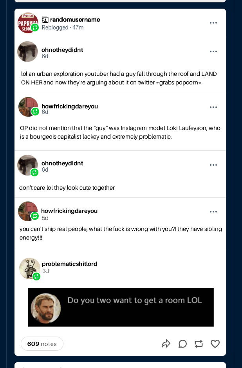Open options for howfrickingdareyou's 5d reply

pos(213,212)
